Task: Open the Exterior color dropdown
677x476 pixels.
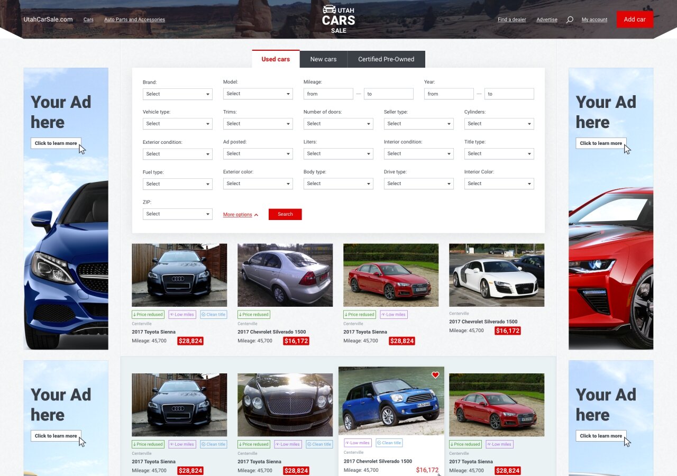Action: (x=258, y=184)
